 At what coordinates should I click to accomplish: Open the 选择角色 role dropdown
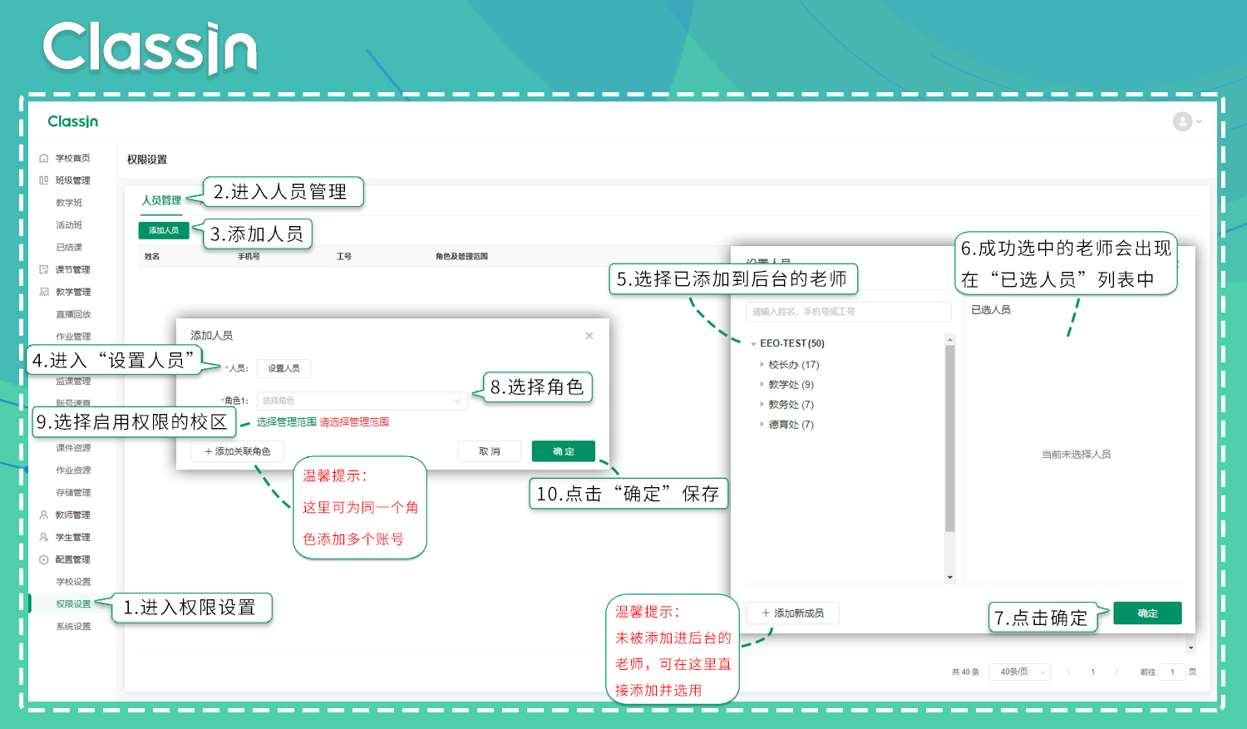click(x=362, y=401)
